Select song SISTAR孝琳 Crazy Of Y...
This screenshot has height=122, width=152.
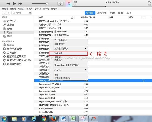(93, 105)
